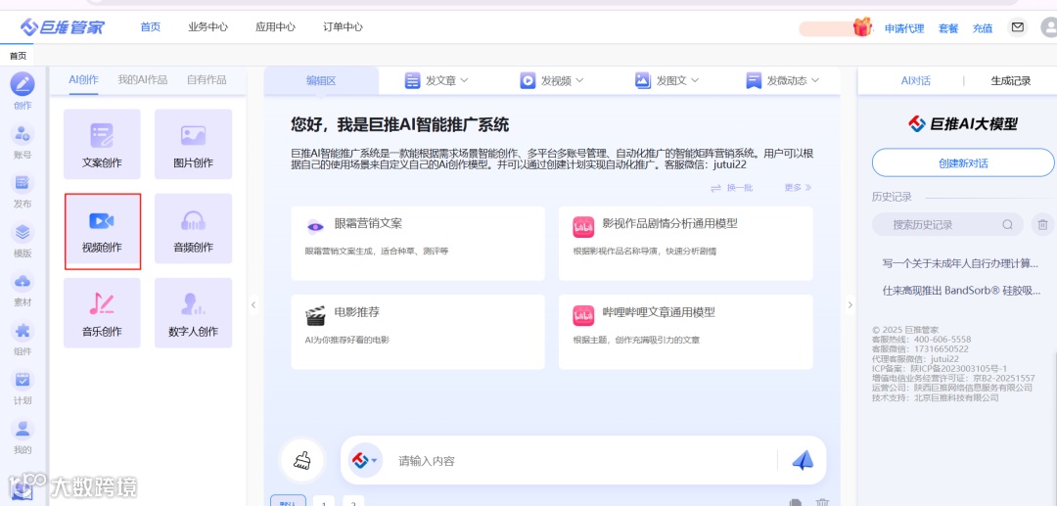Search history with magnifier icon

coord(1008,224)
